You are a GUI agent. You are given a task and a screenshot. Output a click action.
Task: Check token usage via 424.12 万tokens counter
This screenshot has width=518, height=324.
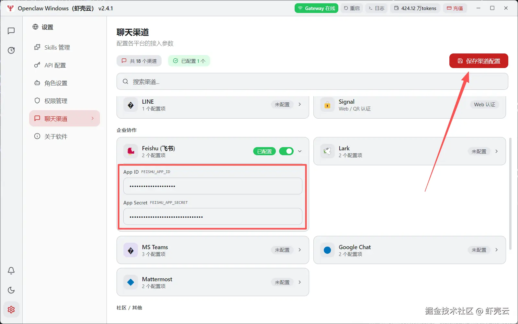coord(415,8)
